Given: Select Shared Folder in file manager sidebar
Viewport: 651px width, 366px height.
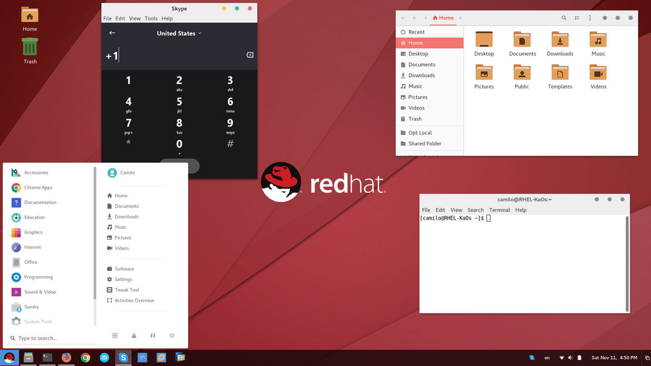Looking at the screenshot, I should (430, 143).
